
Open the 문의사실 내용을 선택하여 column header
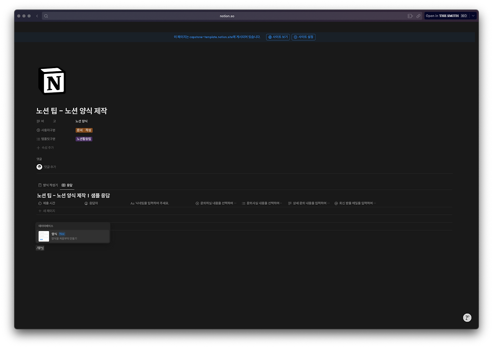[262, 203]
